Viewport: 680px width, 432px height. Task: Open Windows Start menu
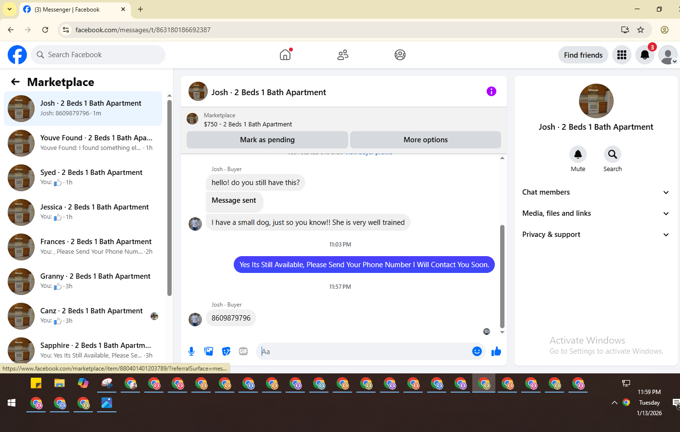click(12, 403)
